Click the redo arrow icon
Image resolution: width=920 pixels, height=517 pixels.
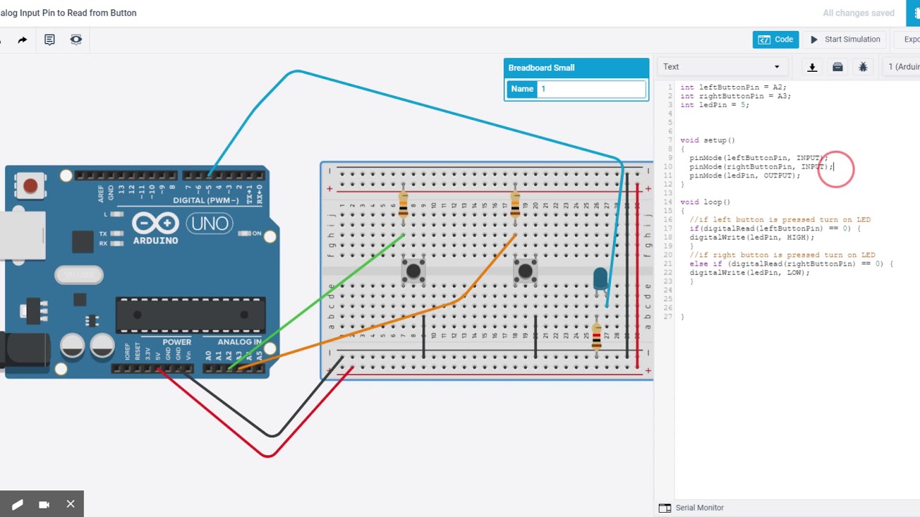tap(22, 40)
